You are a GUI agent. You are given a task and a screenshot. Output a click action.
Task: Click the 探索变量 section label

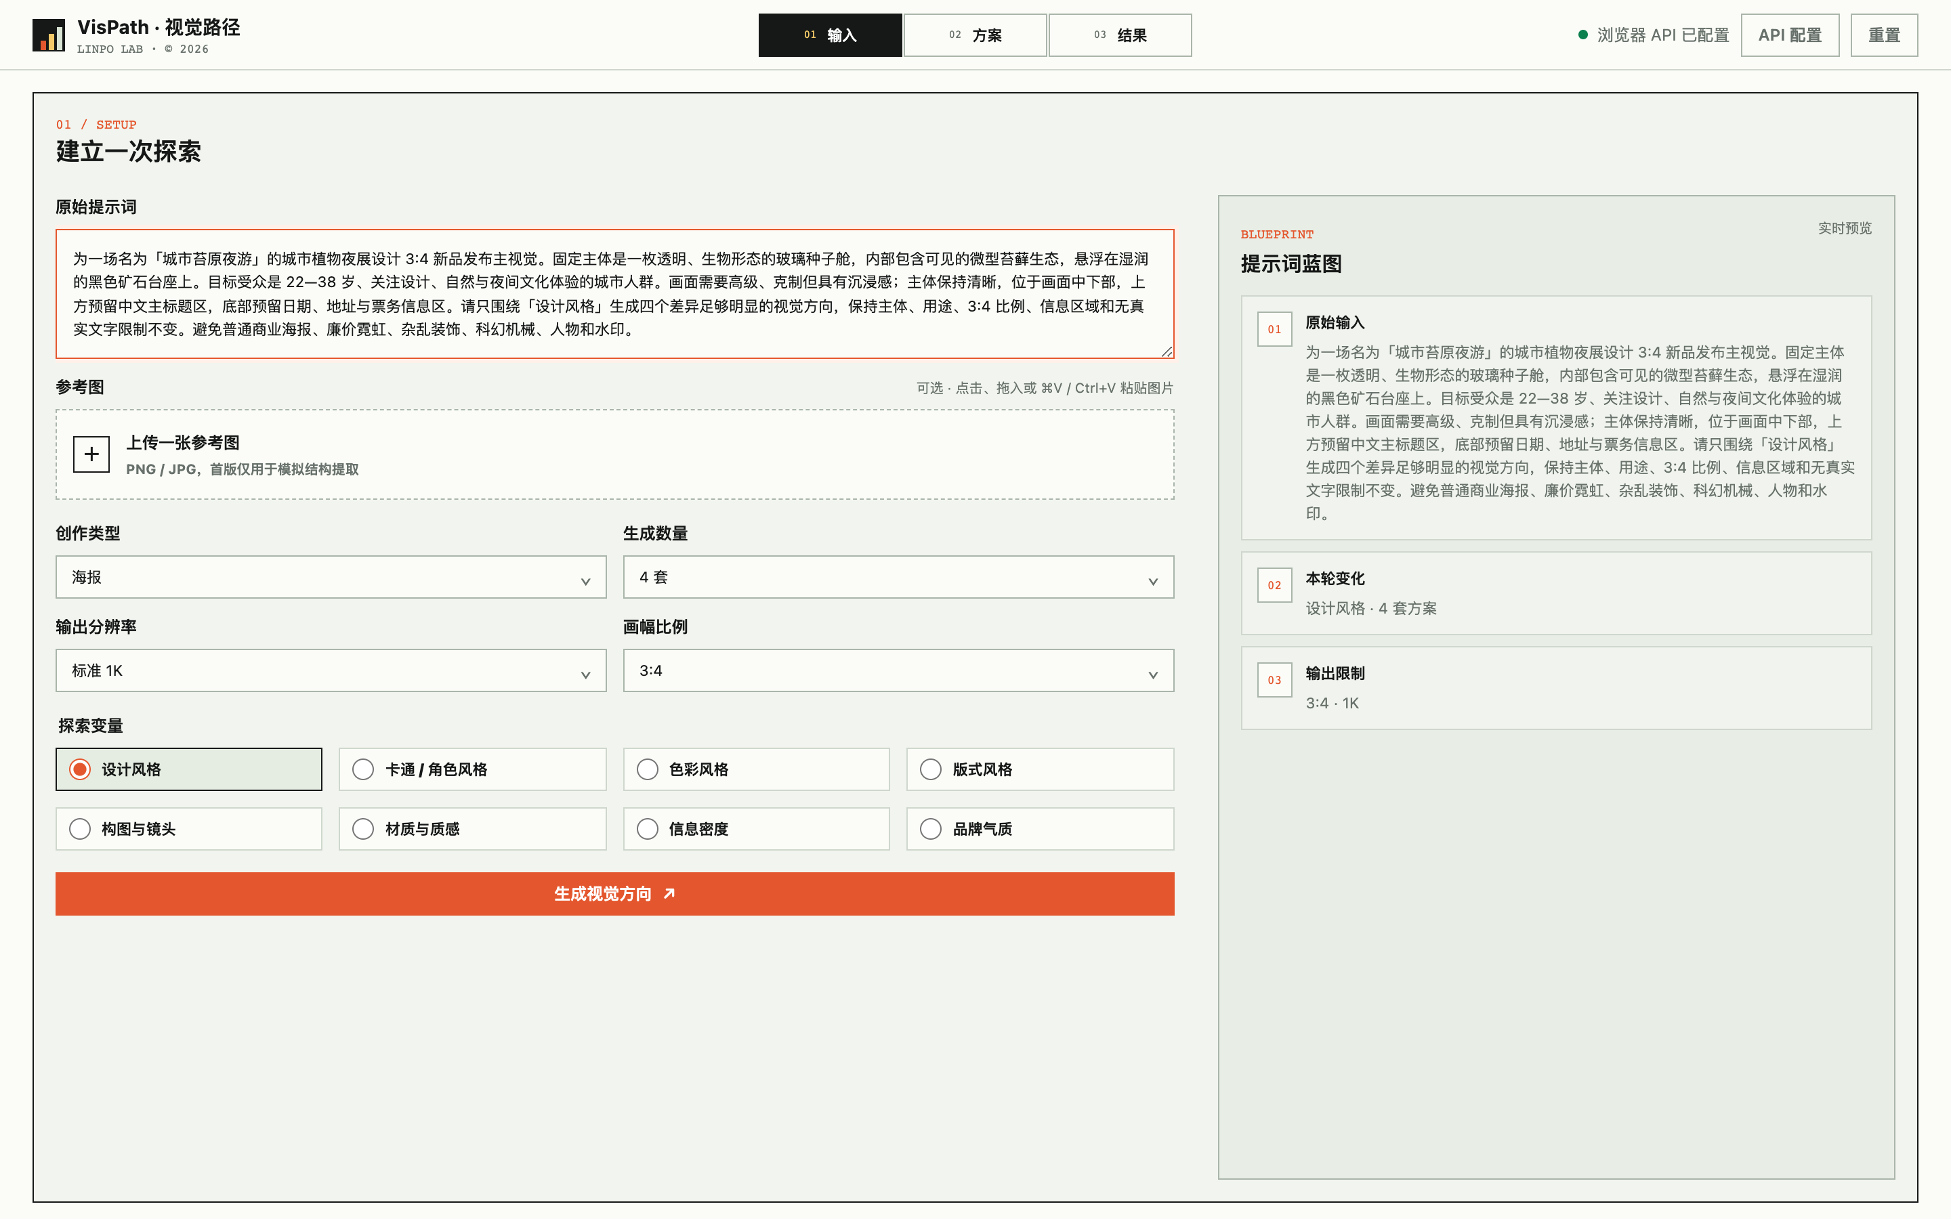point(90,725)
